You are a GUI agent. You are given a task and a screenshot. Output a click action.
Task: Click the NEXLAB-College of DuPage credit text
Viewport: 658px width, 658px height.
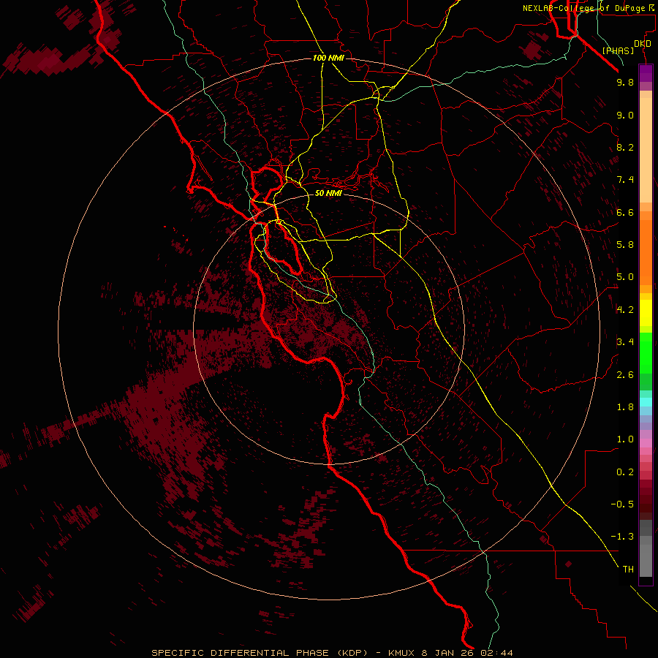pyautogui.click(x=583, y=8)
